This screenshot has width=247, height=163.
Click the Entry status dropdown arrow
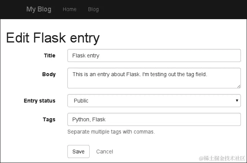pos(238,101)
